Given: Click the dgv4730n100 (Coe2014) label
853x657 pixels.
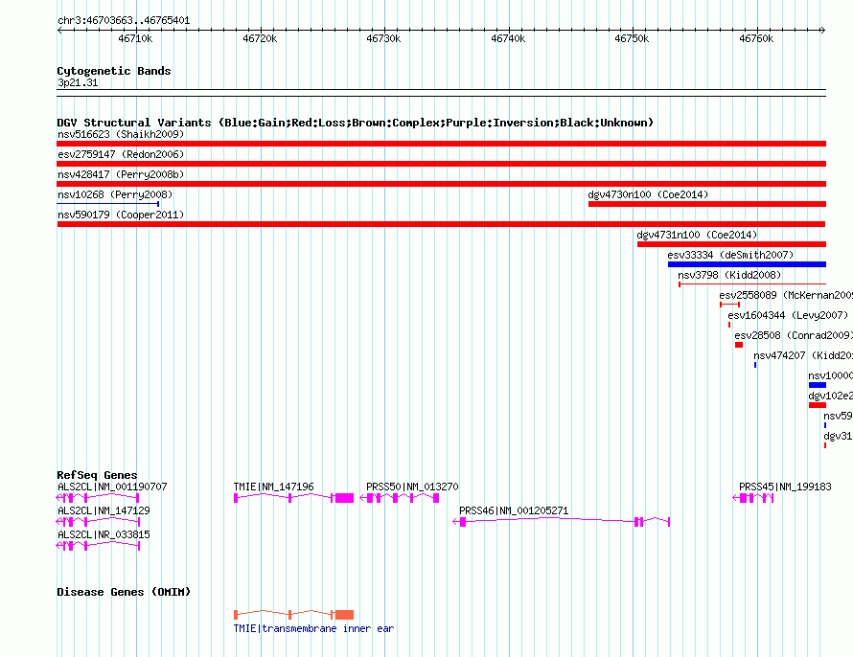Looking at the screenshot, I should [x=648, y=194].
